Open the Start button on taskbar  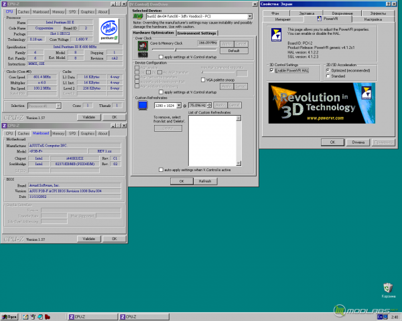[x=9, y=317]
